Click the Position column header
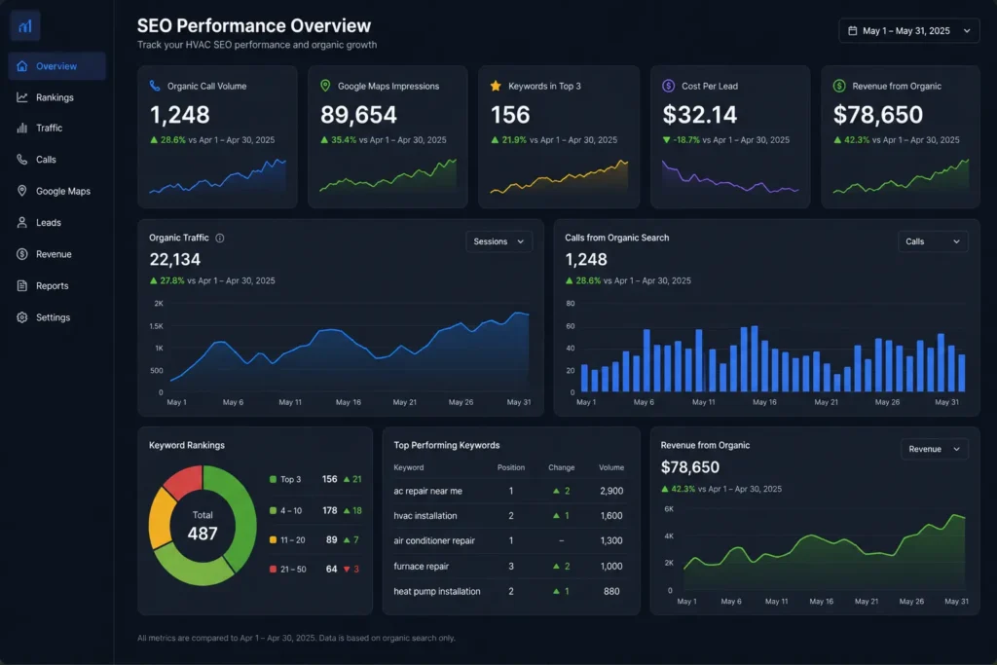Image resolution: width=997 pixels, height=665 pixels. (510, 467)
